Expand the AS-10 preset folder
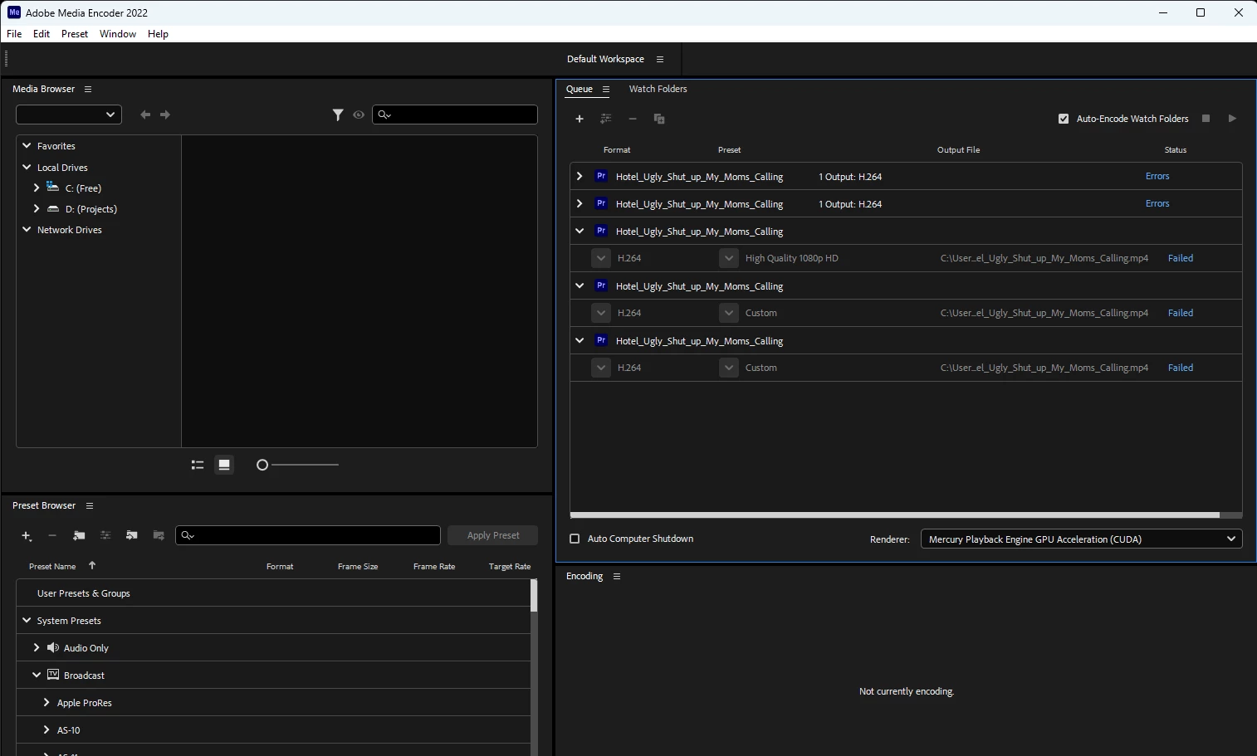Image resolution: width=1257 pixels, height=756 pixels. (x=46, y=729)
